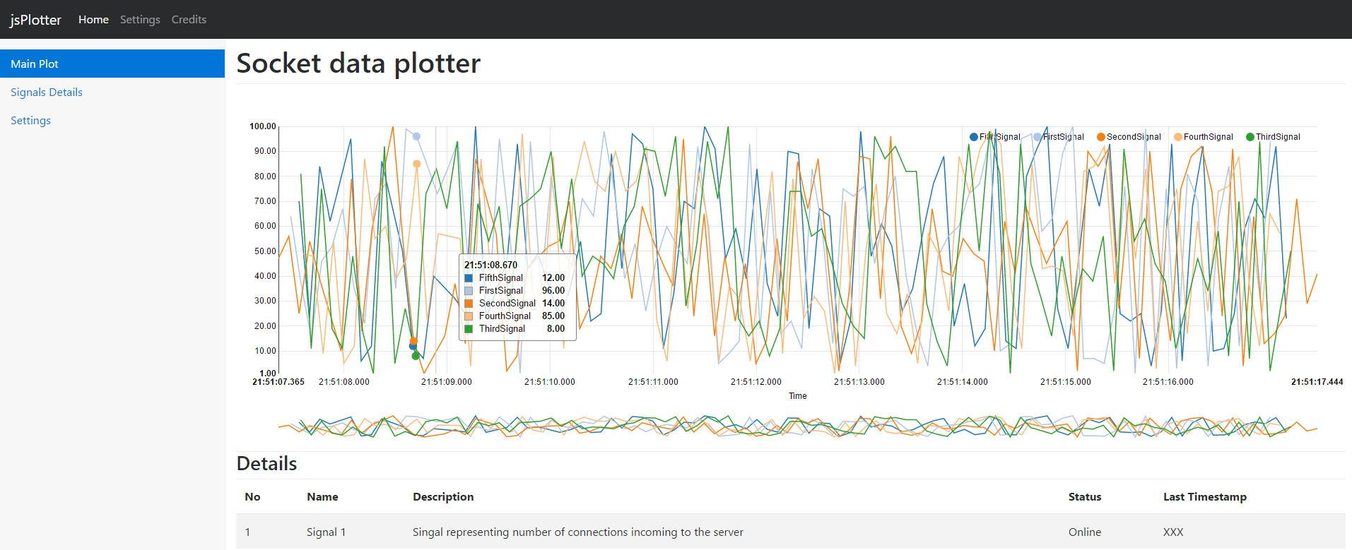Toggle ThirdSignal series in legend
1352x550 pixels.
click(1273, 137)
